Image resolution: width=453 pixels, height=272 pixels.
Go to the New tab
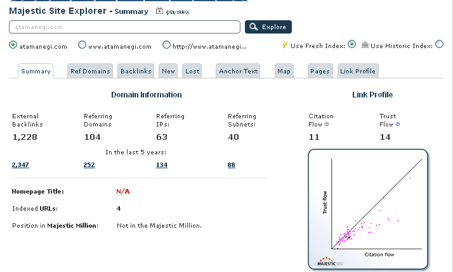(x=168, y=71)
